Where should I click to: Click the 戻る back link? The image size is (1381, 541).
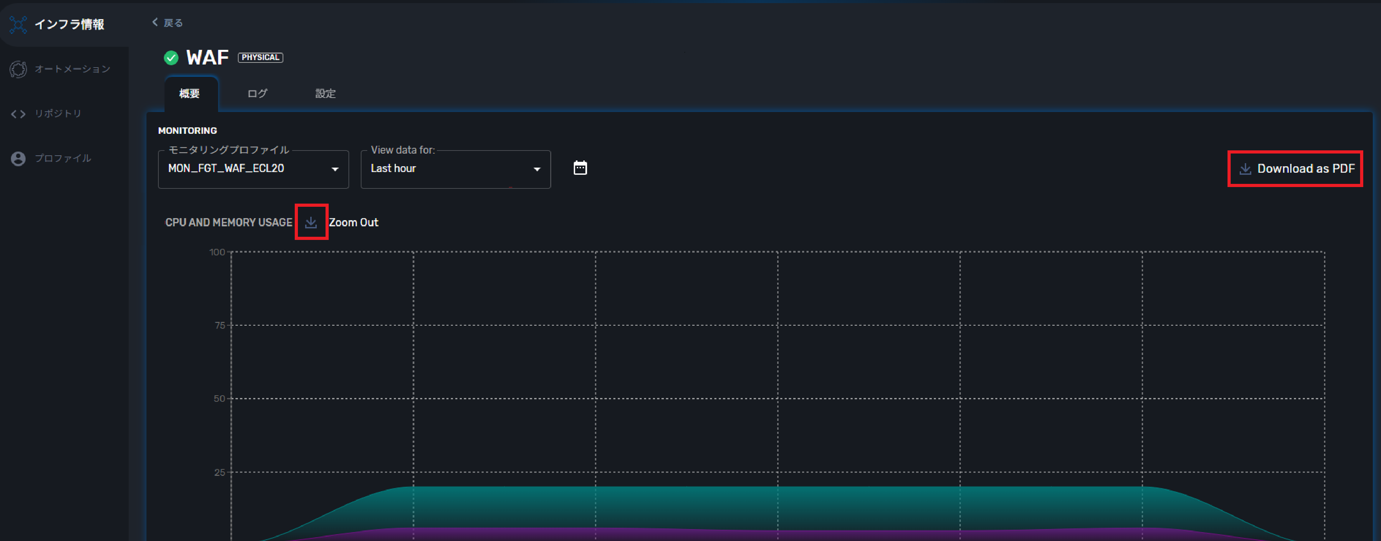point(173,23)
